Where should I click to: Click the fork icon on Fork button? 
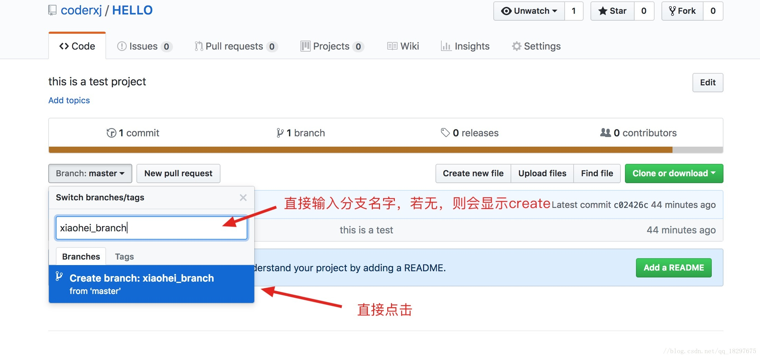coord(672,11)
